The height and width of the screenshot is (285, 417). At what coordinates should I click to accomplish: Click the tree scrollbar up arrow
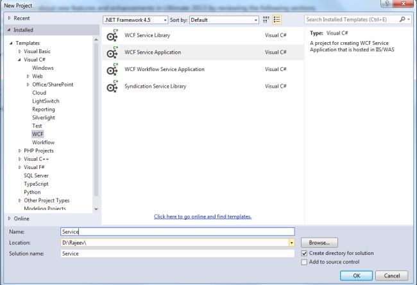(96, 40)
